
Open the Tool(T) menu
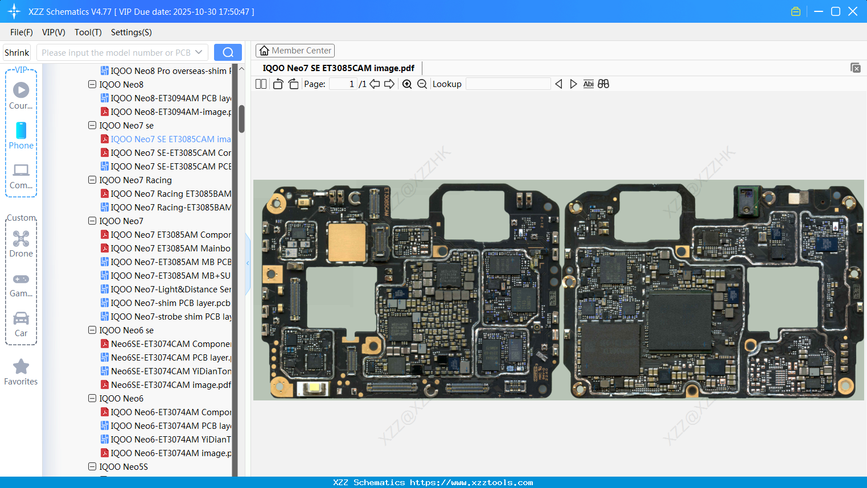click(x=88, y=32)
